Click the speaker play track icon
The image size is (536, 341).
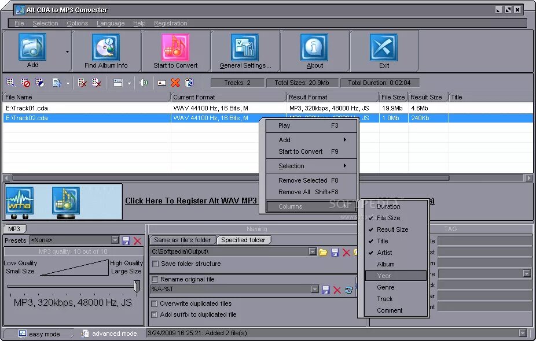144,83
